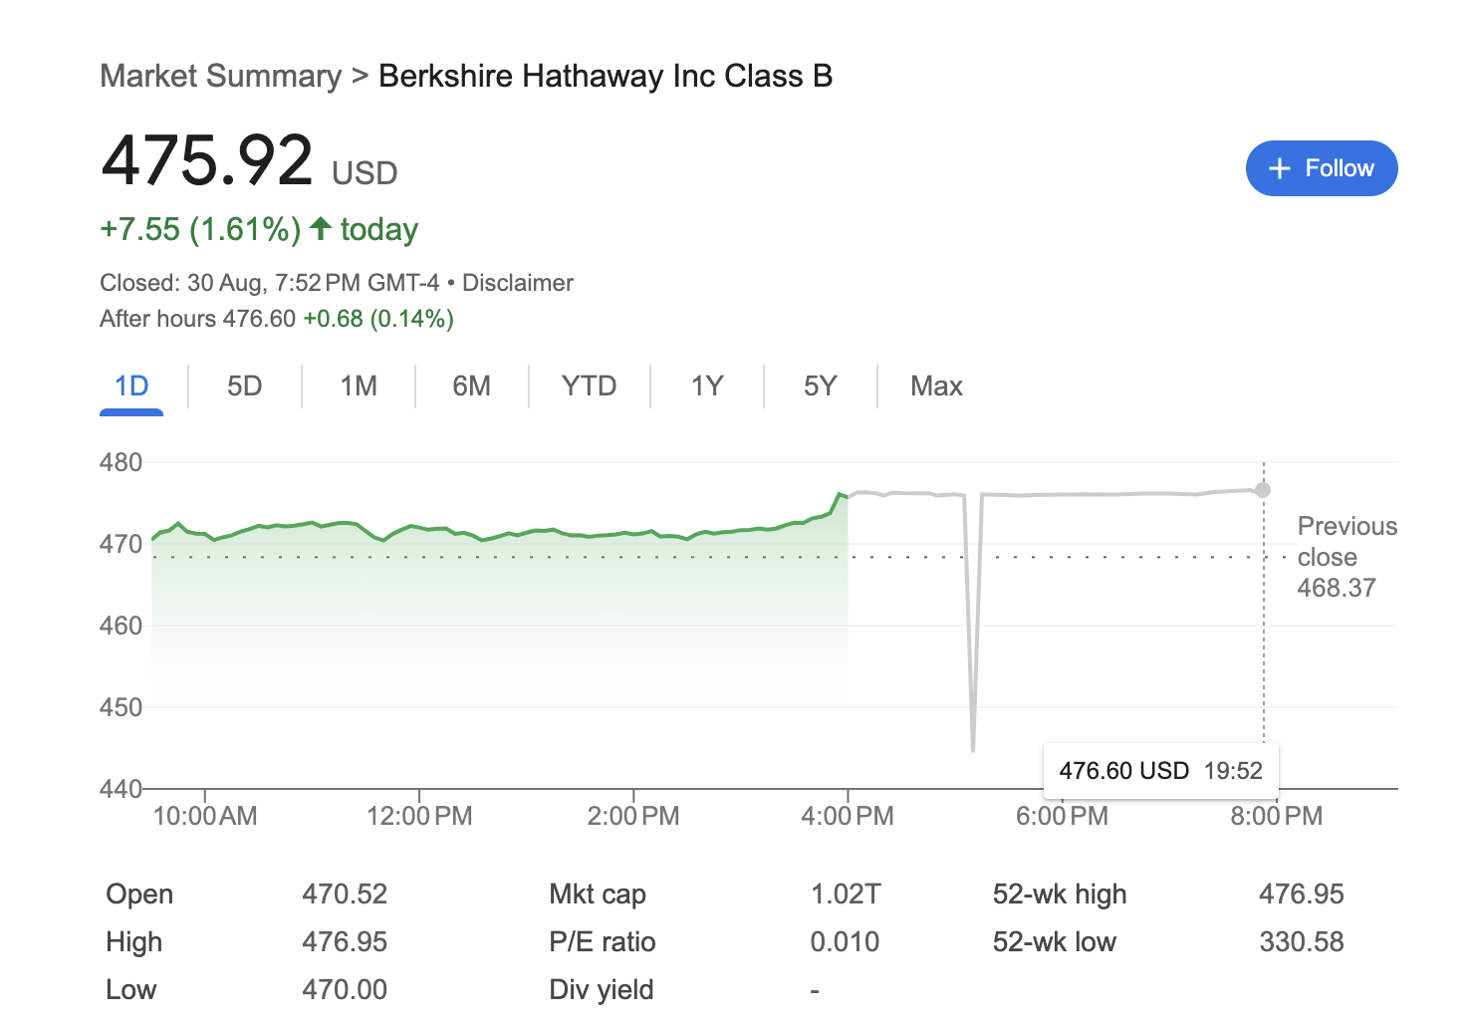
Task: Show the 1Y chart
Action: click(707, 386)
